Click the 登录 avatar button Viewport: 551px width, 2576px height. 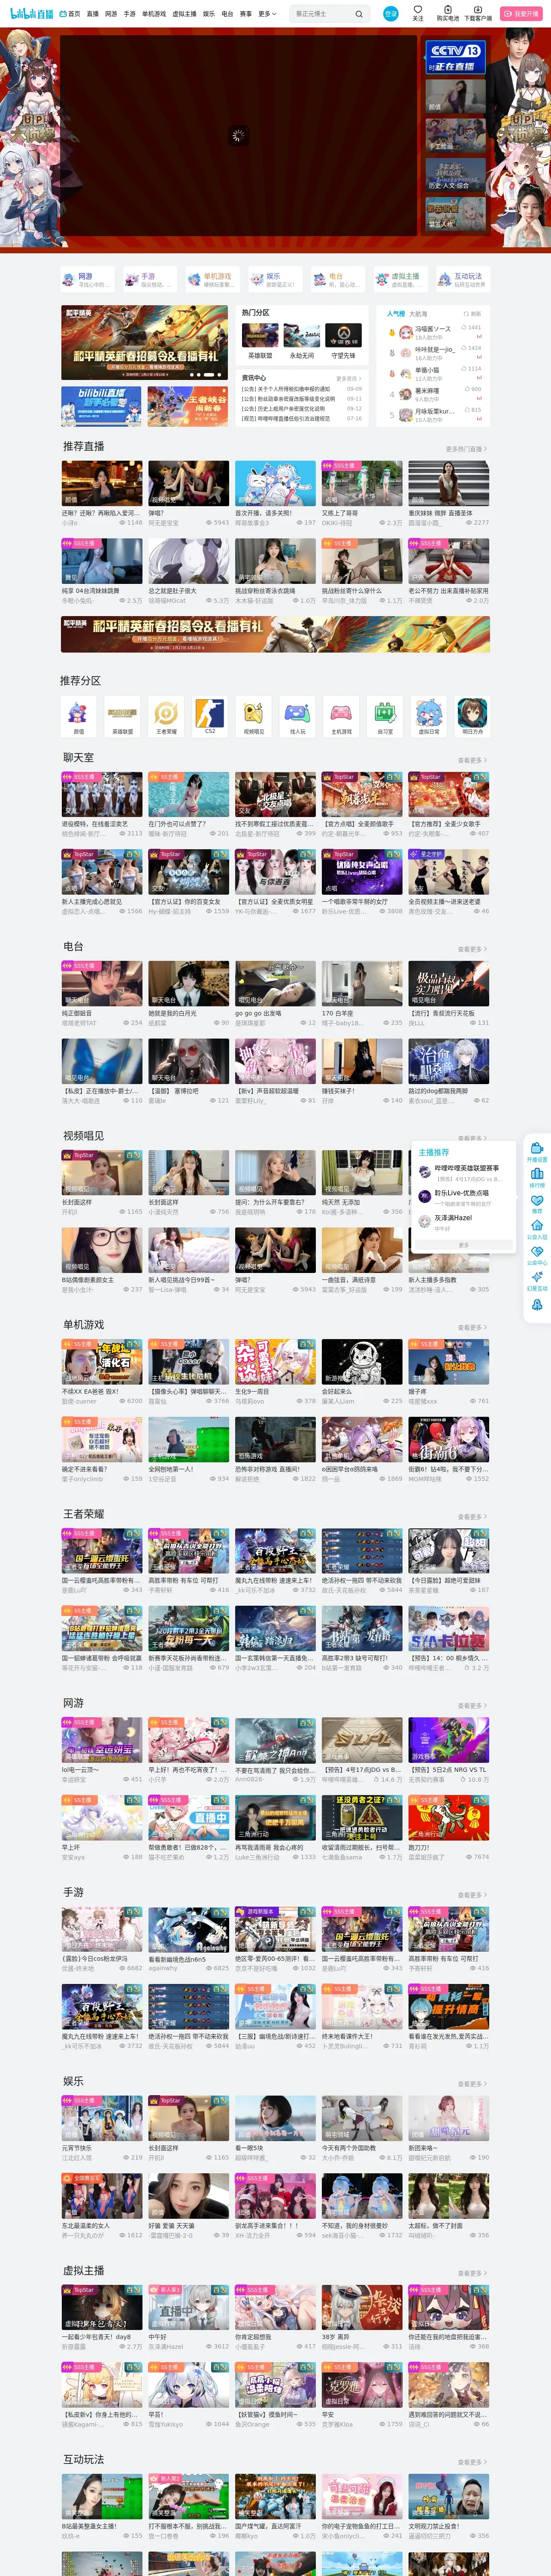coord(390,14)
